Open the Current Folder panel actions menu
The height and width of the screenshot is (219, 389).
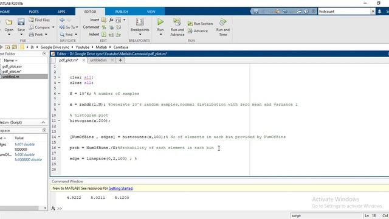[x=44, y=54]
